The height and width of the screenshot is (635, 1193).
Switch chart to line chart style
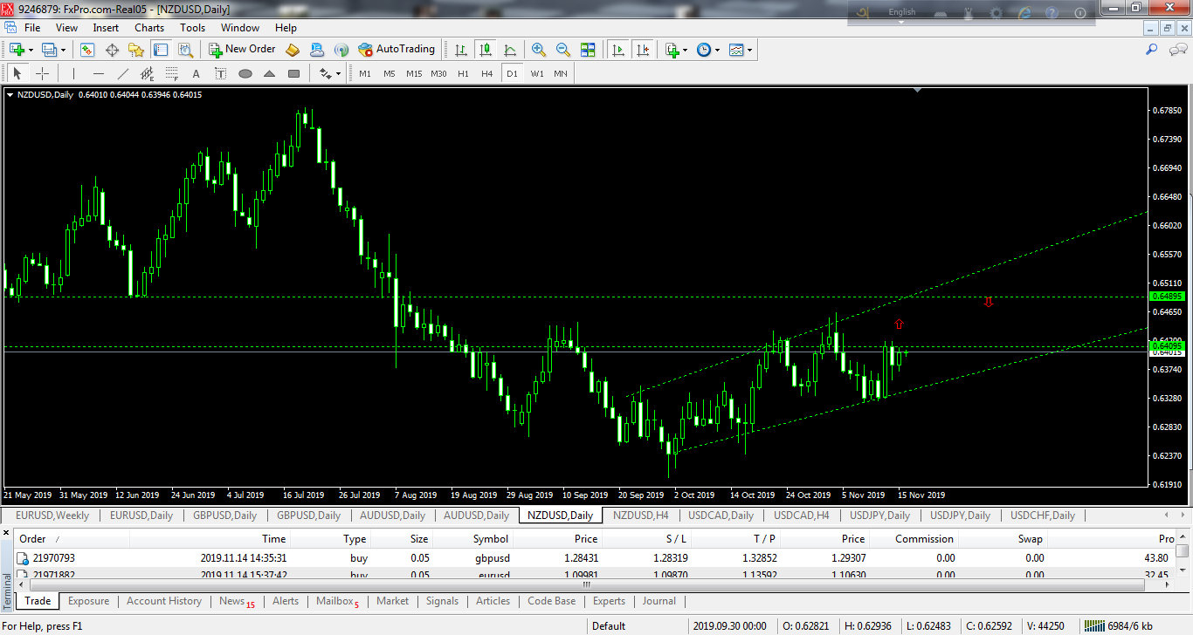(x=510, y=50)
